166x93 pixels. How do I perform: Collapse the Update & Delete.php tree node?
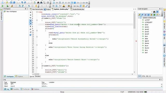(139, 18)
